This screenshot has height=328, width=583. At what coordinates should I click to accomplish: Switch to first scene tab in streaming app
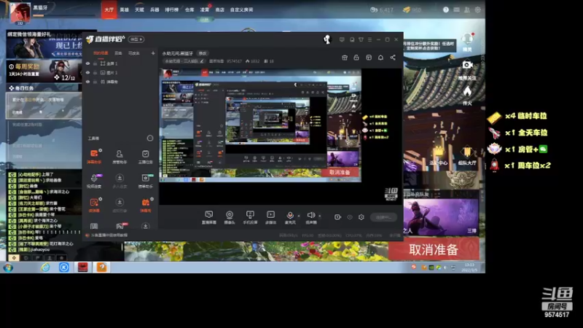coord(101,53)
